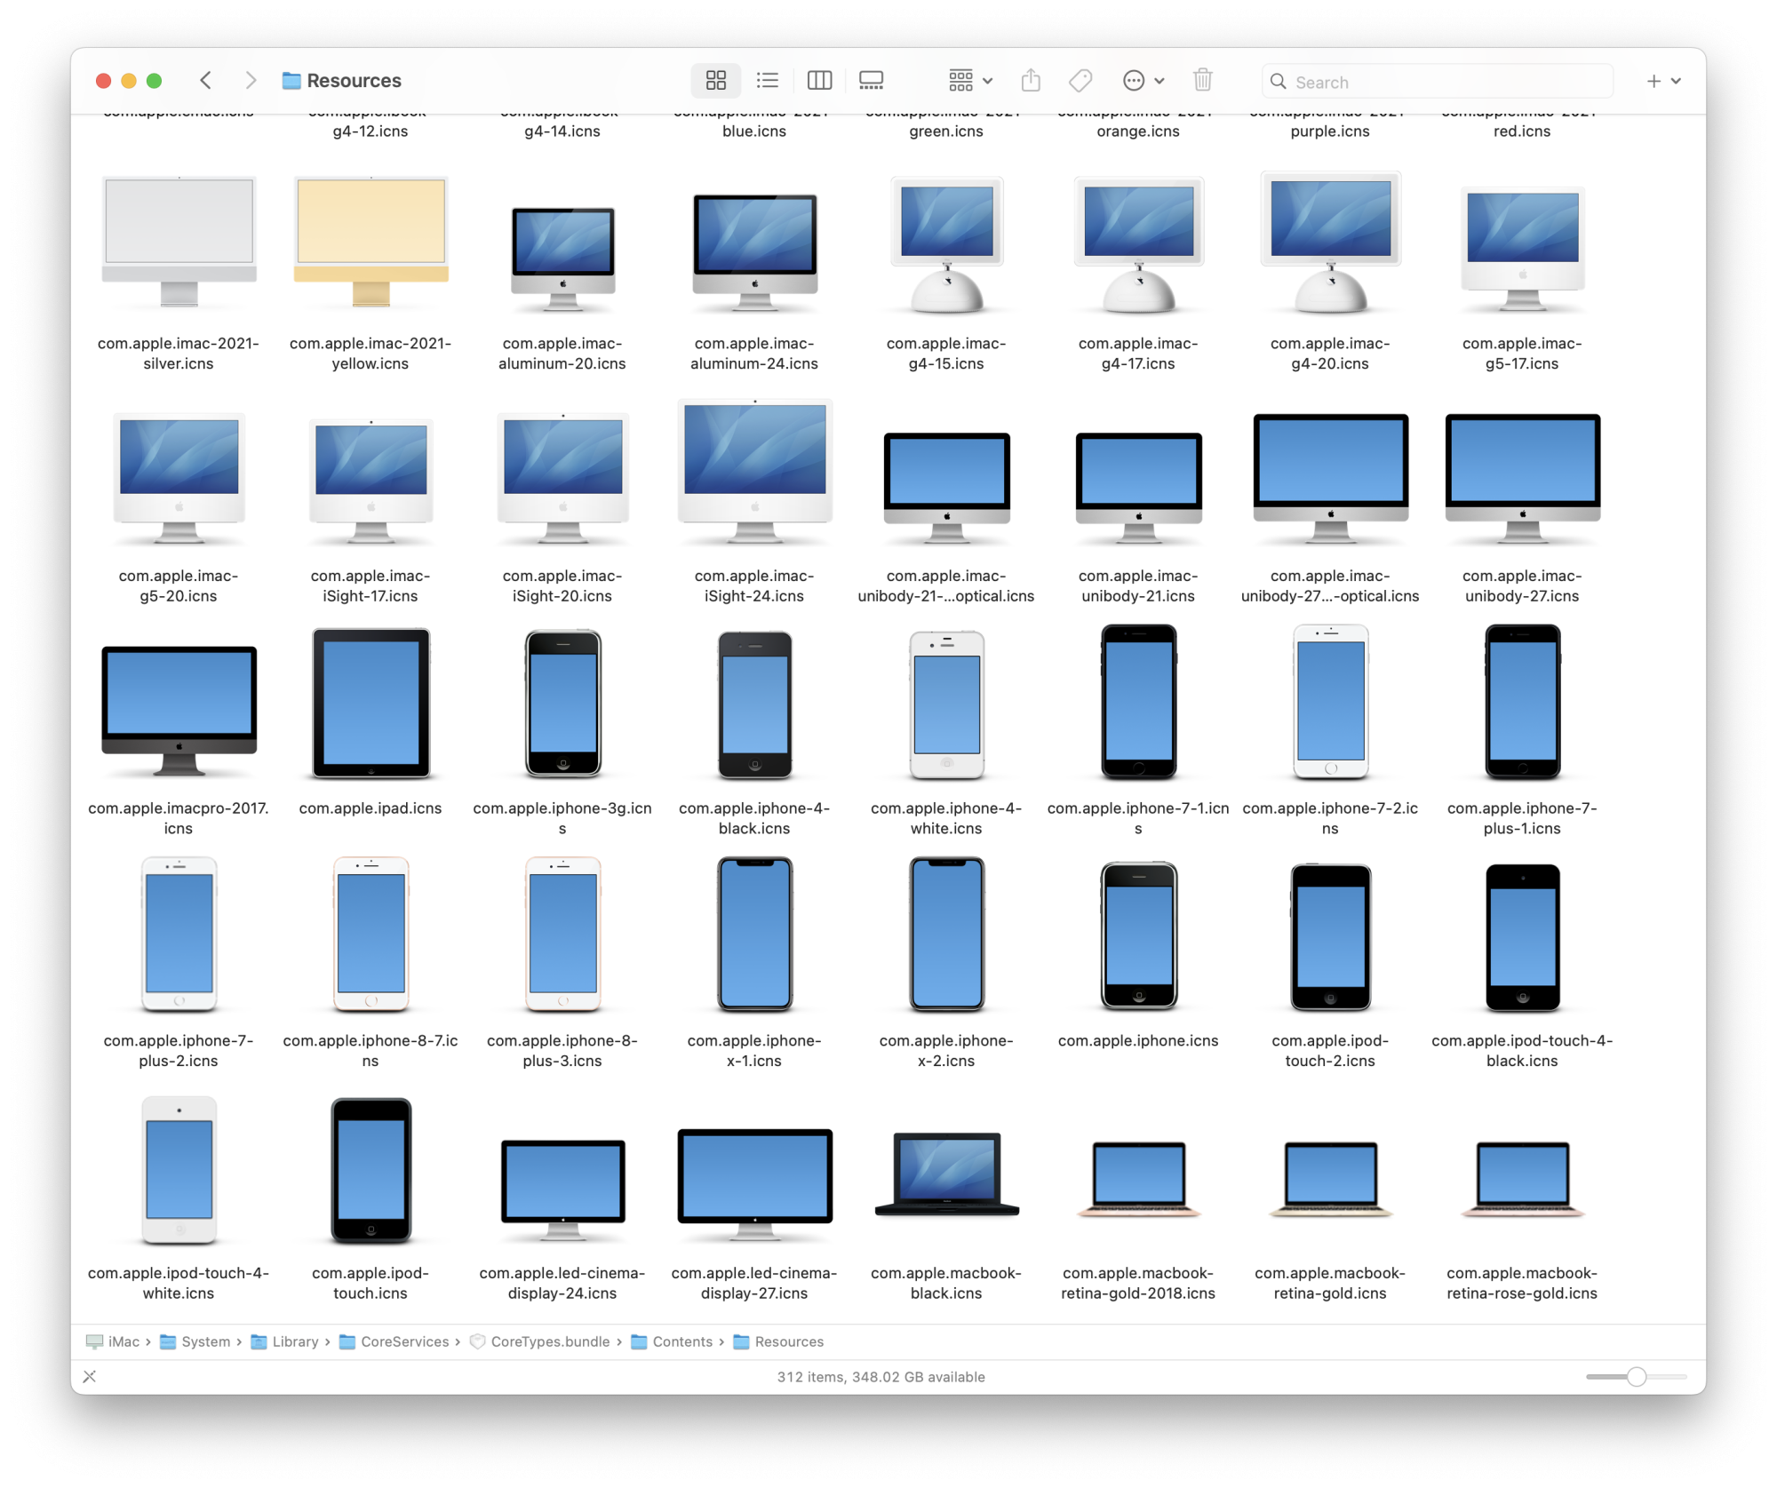Click the back navigation arrow
The width and height of the screenshot is (1777, 1488).
pos(205,80)
